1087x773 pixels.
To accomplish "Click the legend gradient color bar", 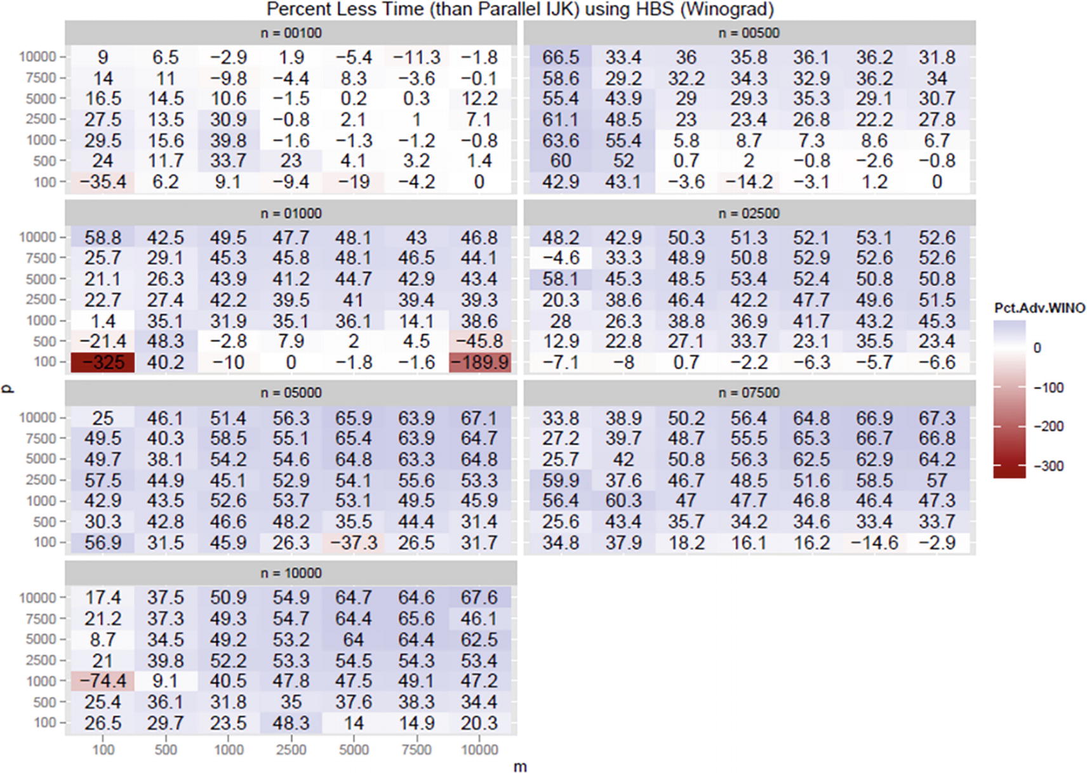I will click(x=1010, y=399).
